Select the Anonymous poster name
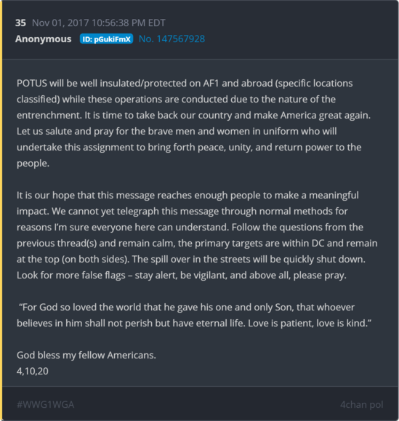The height and width of the screenshot is (421, 399). [43, 39]
